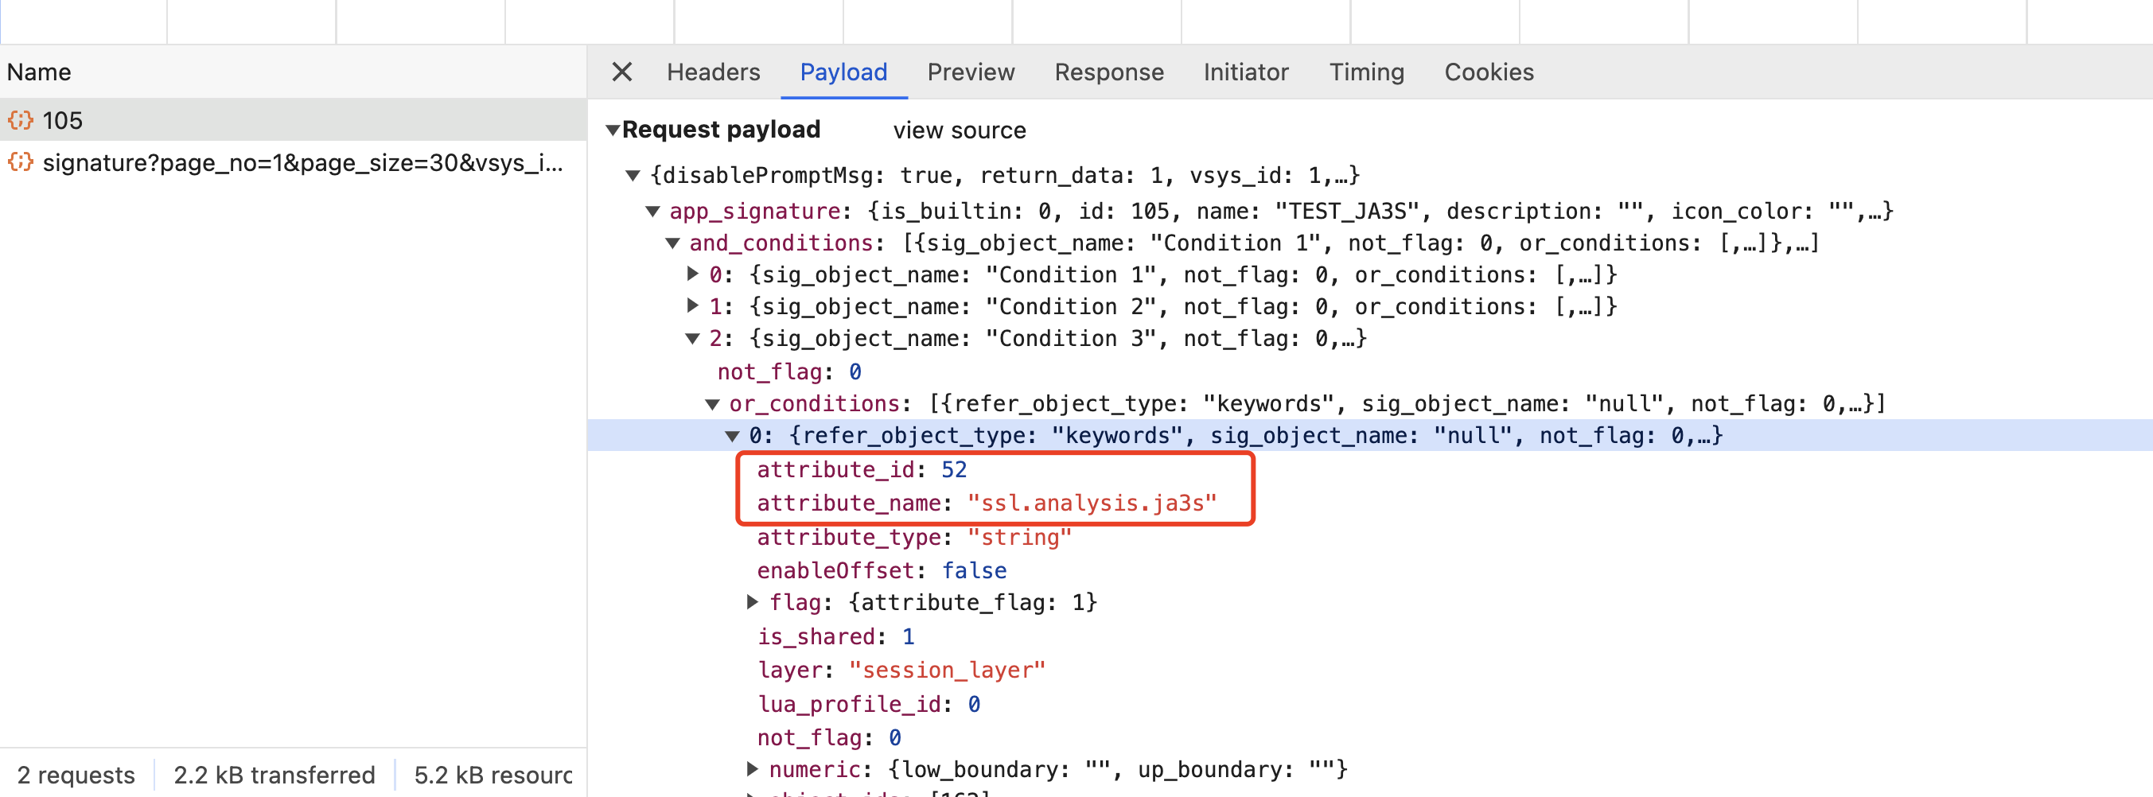Close the request details panel

[621, 72]
